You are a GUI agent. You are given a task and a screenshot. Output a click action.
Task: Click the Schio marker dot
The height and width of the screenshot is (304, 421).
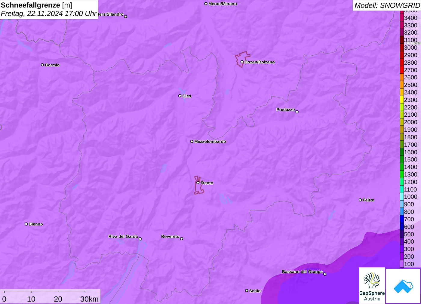click(x=247, y=290)
